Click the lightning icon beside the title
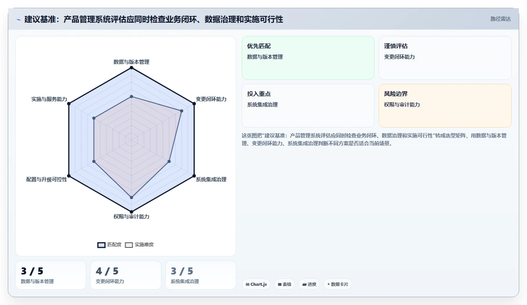527x305 pixels. [x=18, y=19]
